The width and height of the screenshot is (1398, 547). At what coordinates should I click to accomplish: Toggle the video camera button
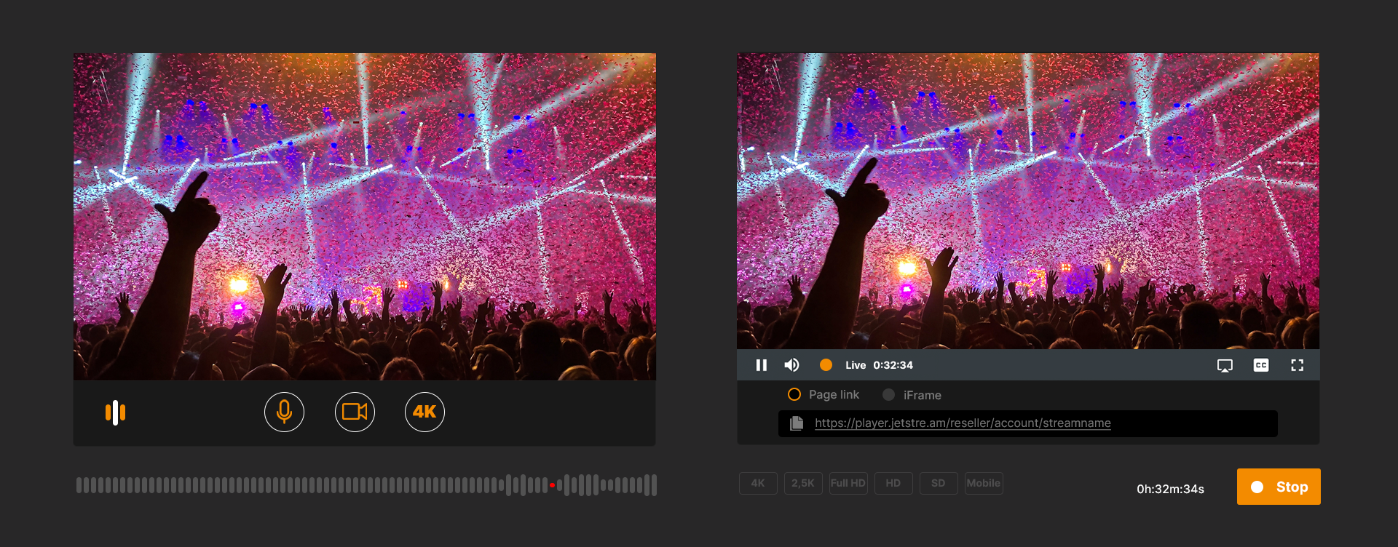click(x=355, y=412)
